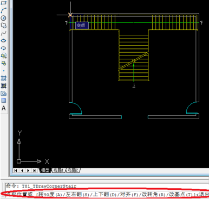Screen dimensions: 209x211
Task: Select the Revision Cloud tool
Action: [x=4, y=26]
